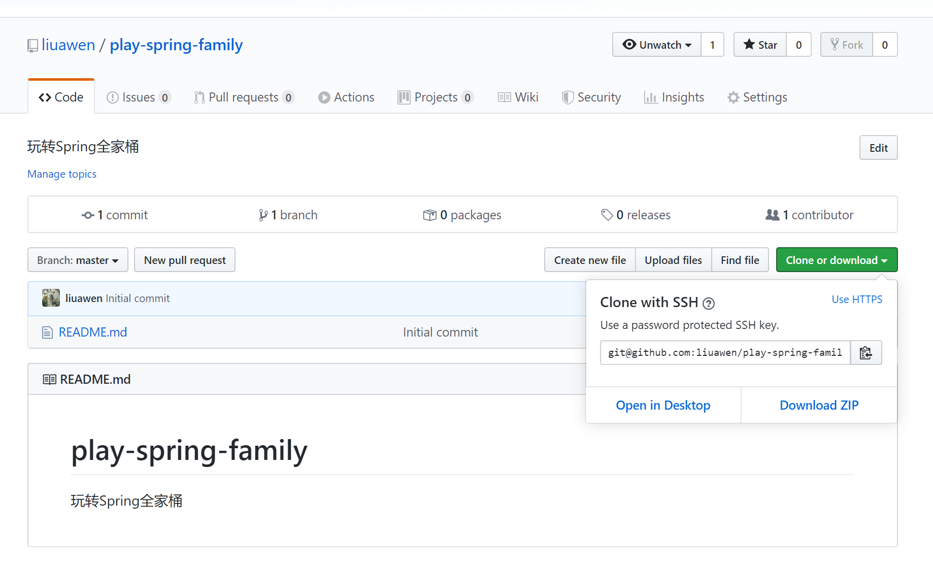Open the Insights tab
933x566 pixels.
674,97
